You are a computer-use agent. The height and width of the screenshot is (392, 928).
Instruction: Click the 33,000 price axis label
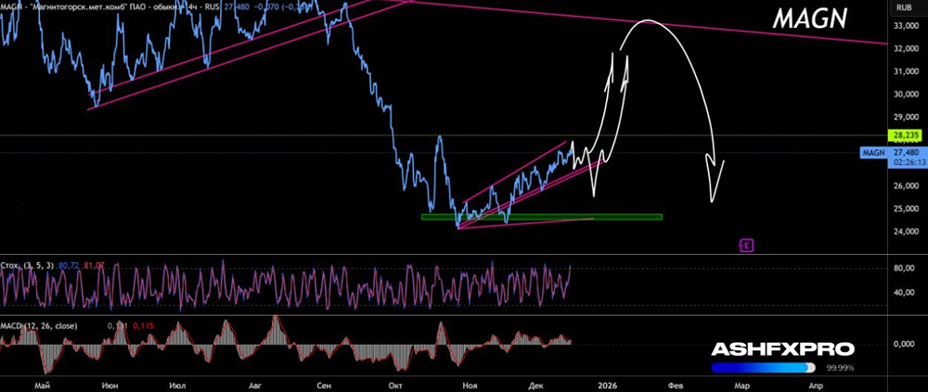pyautogui.click(x=906, y=26)
